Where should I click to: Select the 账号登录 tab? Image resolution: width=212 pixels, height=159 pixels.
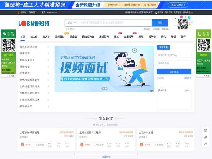pyautogui.click(x=163, y=47)
